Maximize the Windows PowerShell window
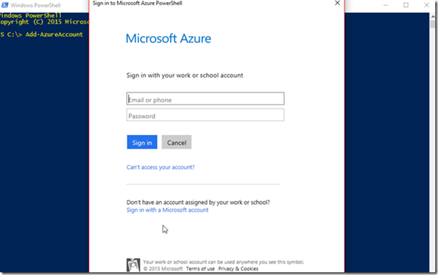 pyautogui.click(x=406, y=5)
